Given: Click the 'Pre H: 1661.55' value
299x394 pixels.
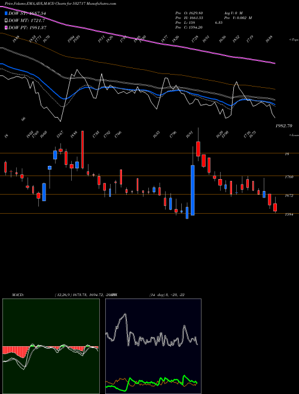Looking at the screenshot, I should pos(189,18).
